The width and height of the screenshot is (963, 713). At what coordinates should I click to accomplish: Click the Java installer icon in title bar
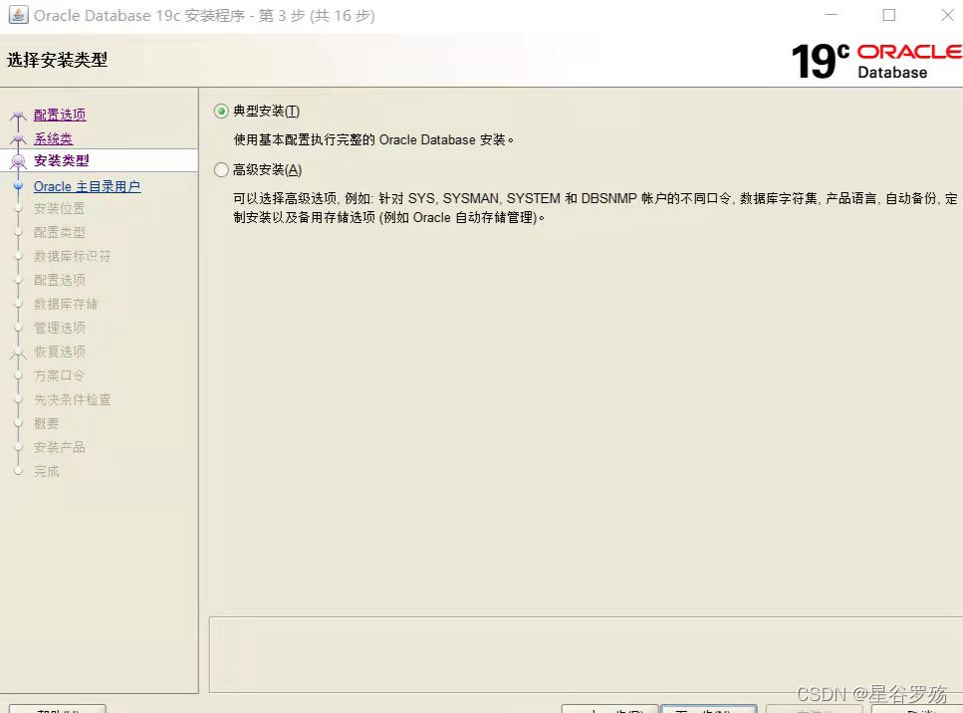[x=18, y=15]
